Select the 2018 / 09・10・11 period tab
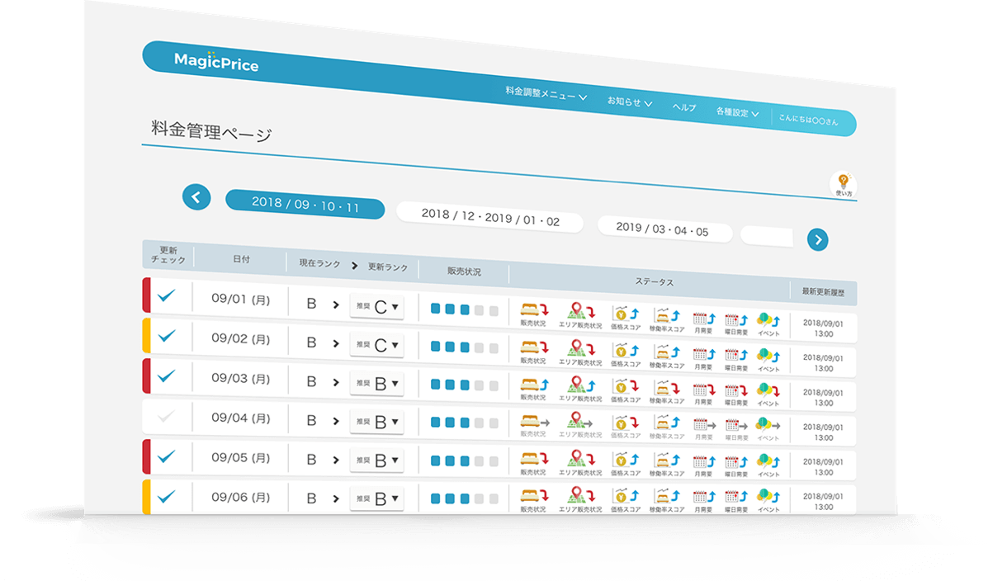The image size is (1007, 581). click(305, 205)
